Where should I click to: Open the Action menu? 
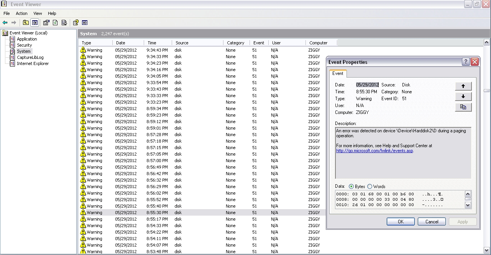coord(21,13)
